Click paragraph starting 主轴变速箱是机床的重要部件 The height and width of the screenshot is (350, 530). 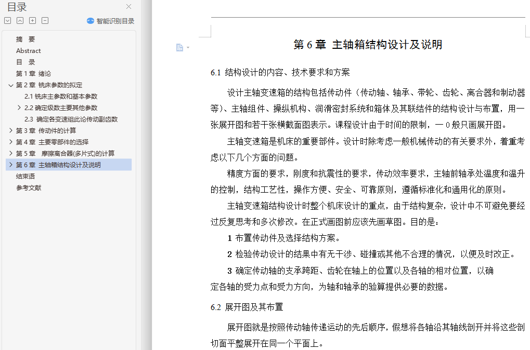click(x=368, y=149)
